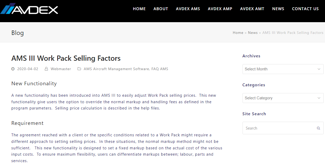This screenshot has width=325, height=165.
Task: Click the author user icon
Action: [x=46, y=69]
